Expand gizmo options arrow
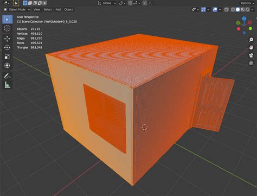This screenshot has height=196, width=257. pyautogui.click(x=208, y=10)
